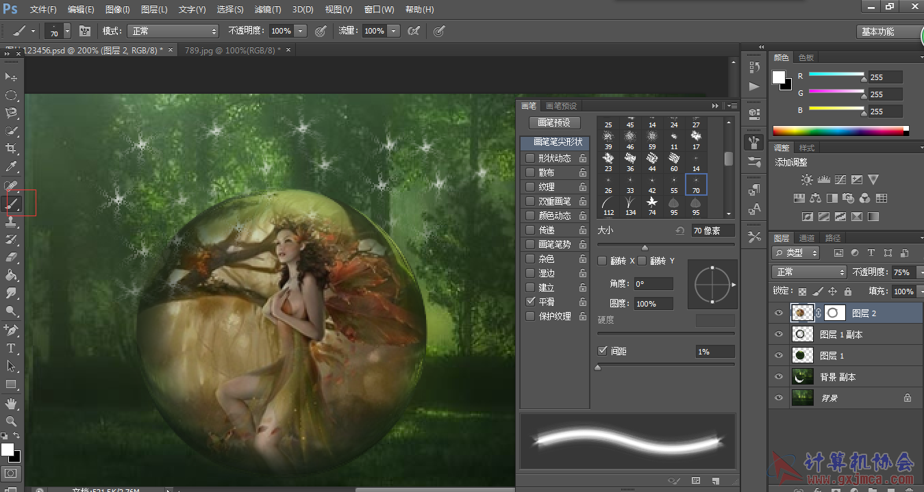The image size is (924, 492).
Task: Add a Gradient Map adjustment
Action: point(873,217)
